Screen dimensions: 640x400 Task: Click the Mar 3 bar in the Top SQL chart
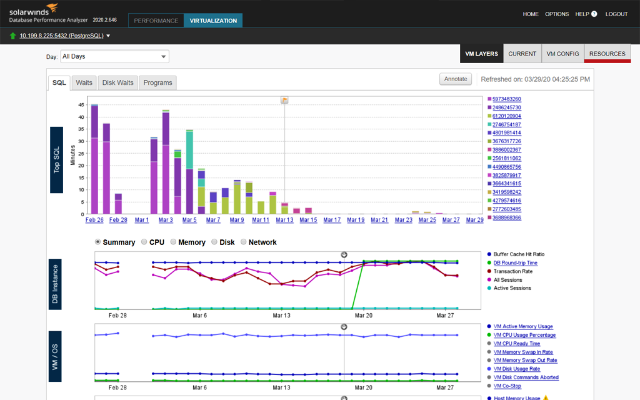pyautogui.click(x=166, y=162)
